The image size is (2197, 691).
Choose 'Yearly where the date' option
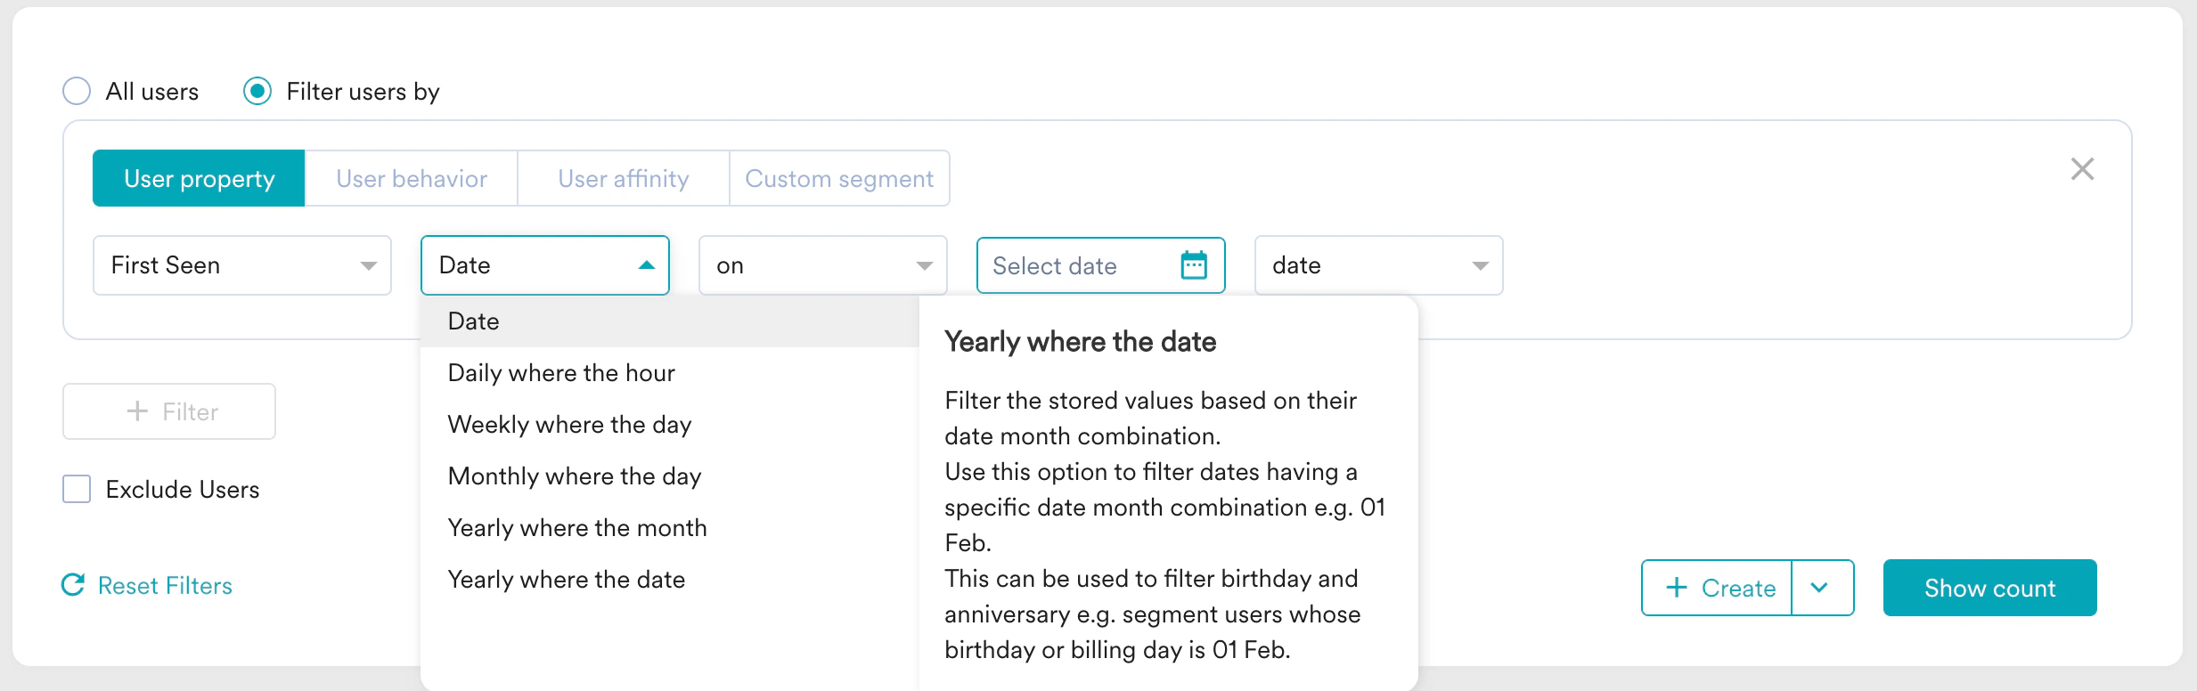click(x=567, y=580)
